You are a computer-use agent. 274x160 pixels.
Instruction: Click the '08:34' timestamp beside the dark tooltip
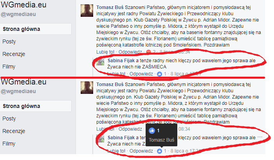click(x=184, y=129)
